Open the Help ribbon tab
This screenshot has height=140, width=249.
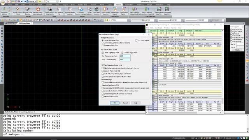click(168, 5)
